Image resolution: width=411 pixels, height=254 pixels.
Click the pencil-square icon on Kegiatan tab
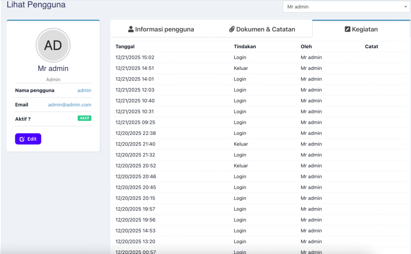(348, 29)
